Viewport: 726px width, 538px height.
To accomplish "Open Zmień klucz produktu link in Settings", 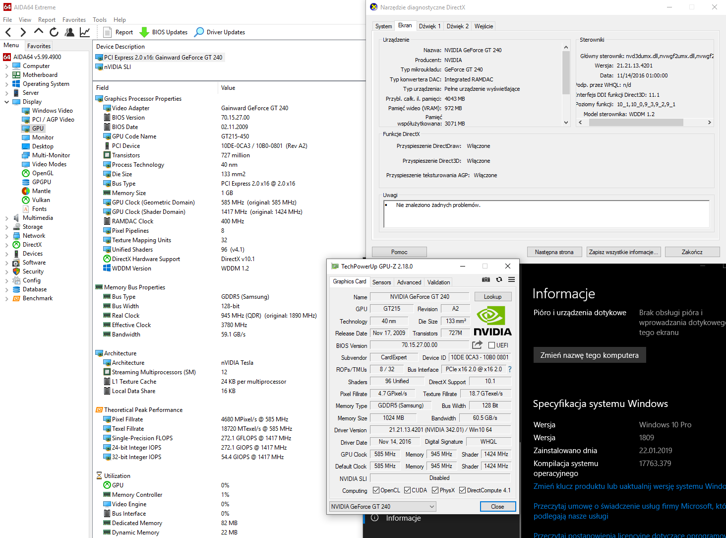I will click(x=629, y=486).
